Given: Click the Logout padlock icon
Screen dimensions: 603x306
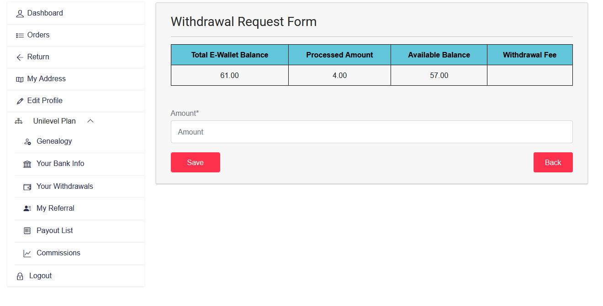Looking at the screenshot, I should click(x=20, y=276).
